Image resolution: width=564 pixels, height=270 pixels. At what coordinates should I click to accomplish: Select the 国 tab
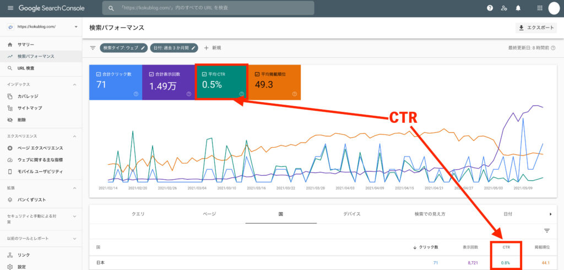coord(280,214)
